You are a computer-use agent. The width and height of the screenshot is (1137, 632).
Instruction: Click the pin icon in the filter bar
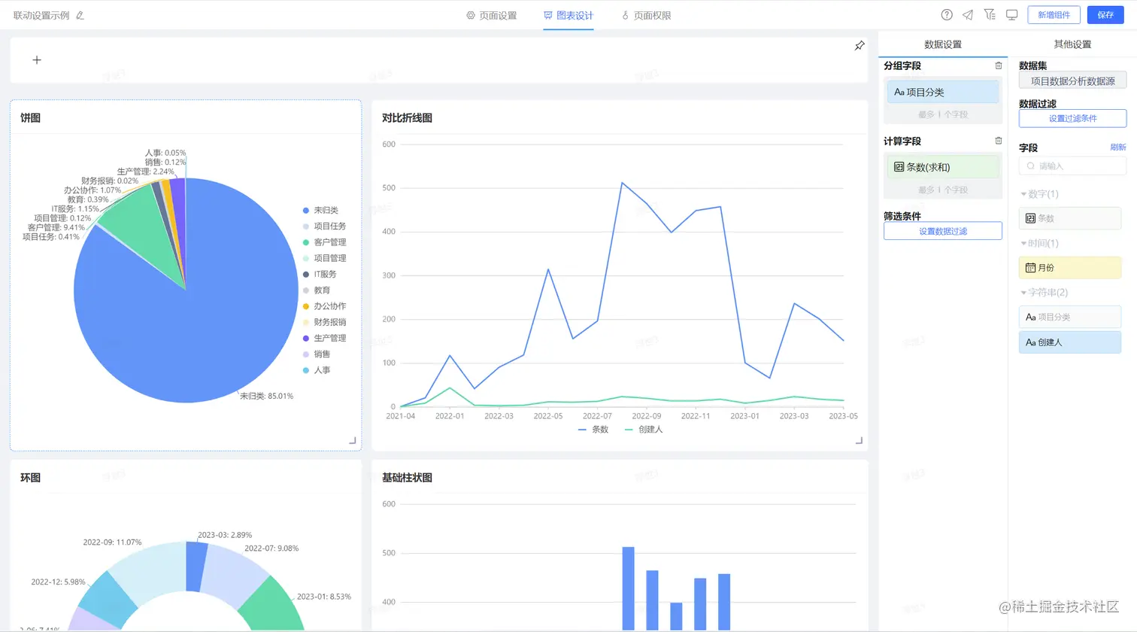[860, 46]
